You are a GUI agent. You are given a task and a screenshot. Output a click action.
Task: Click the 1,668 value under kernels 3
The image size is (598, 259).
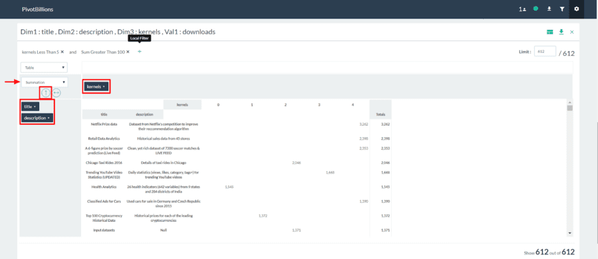point(330,173)
